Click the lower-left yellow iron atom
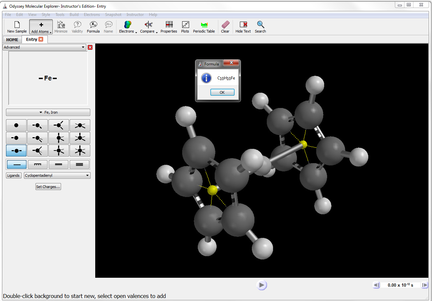Image resolution: width=432 pixels, height=301 pixels. tap(212, 190)
